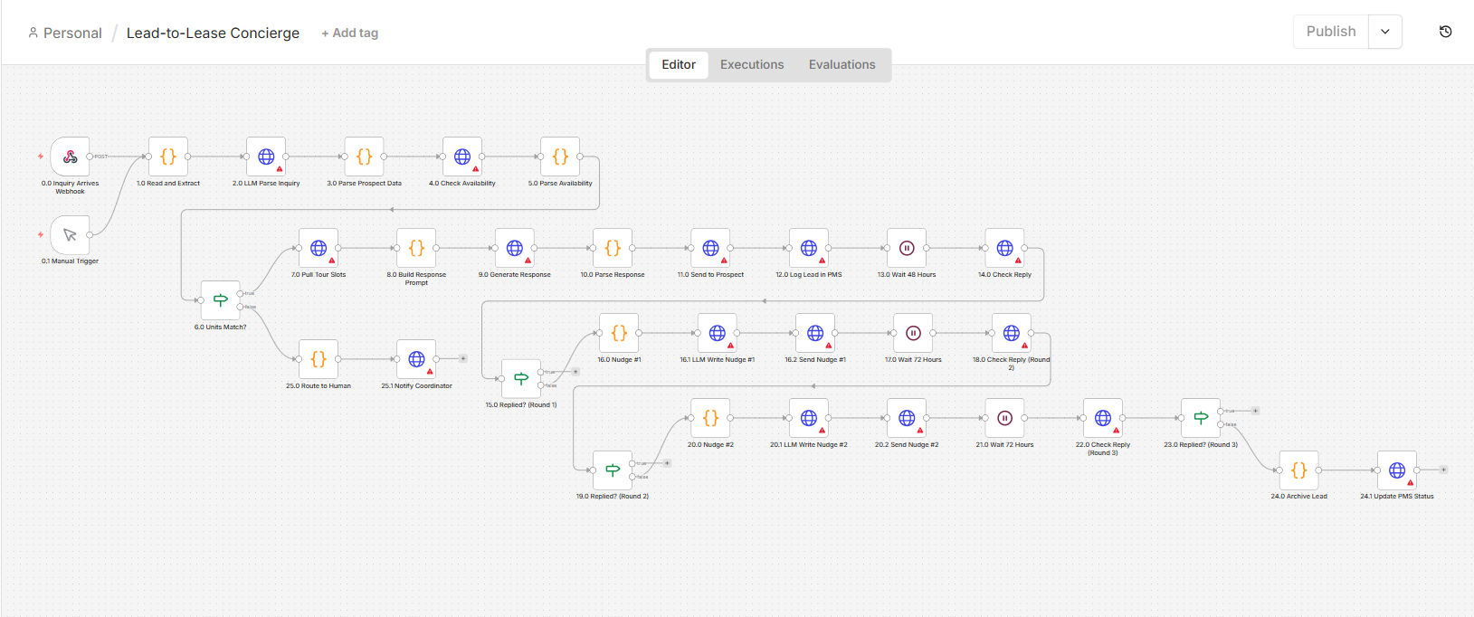Select the 23.0 Replied? (Round 3) node
1474x617 pixels.
(1201, 418)
